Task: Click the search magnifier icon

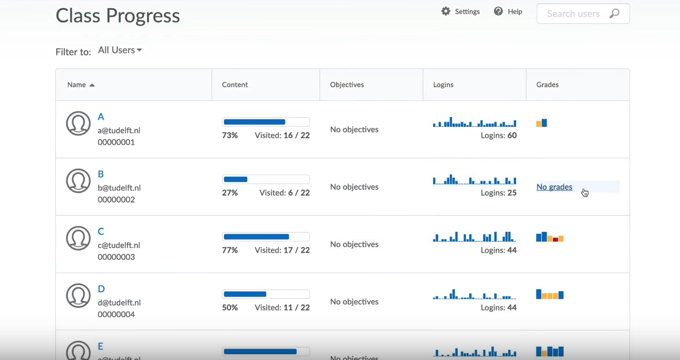Action: [x=614, y=14]
